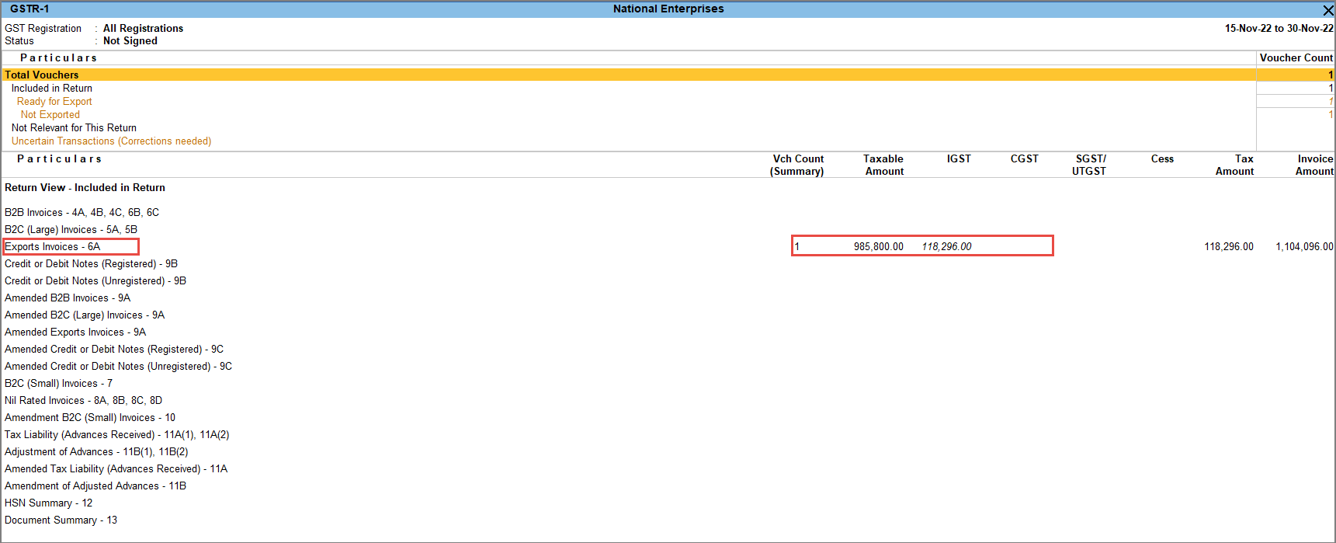Click the GSTR-1 report title
Screen dimensions: 1336x543
pos(29,9)
